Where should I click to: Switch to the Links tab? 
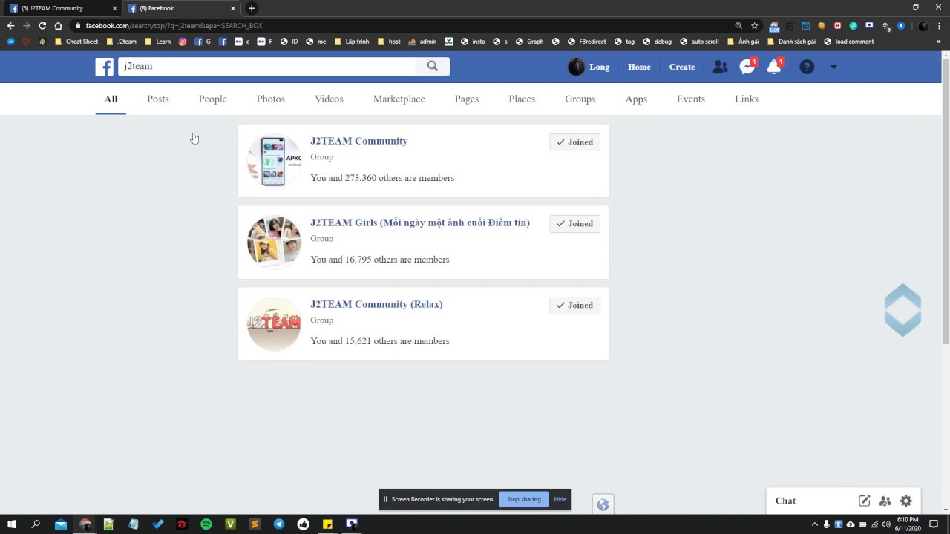tap(747, 99)
